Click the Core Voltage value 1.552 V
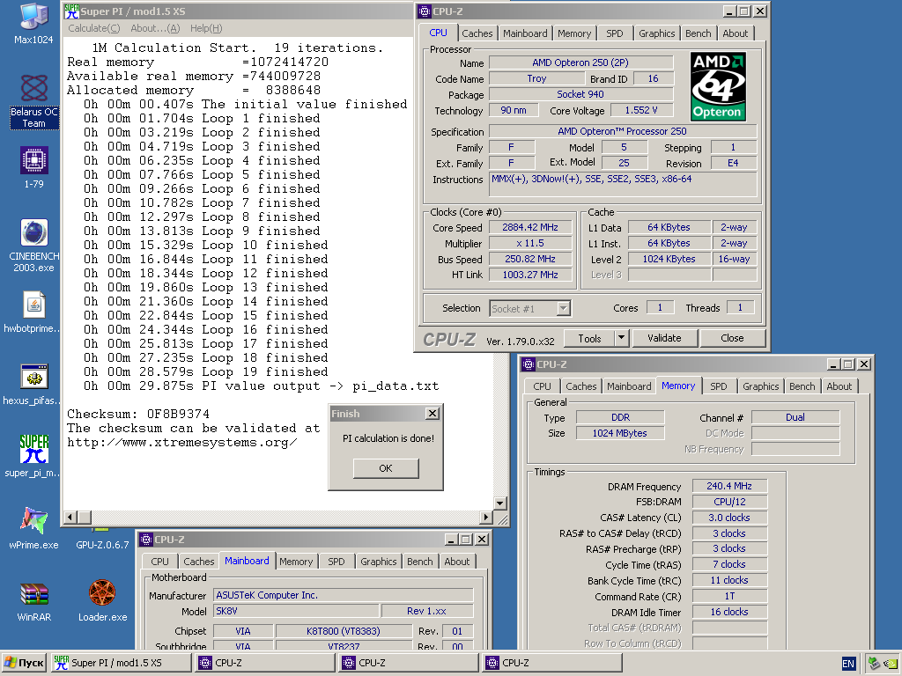This screenshot has width=902, height=676. pos(641,110)
